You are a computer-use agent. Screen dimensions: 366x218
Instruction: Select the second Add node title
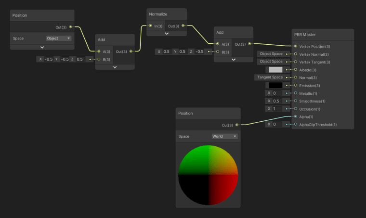click(220, 32)
